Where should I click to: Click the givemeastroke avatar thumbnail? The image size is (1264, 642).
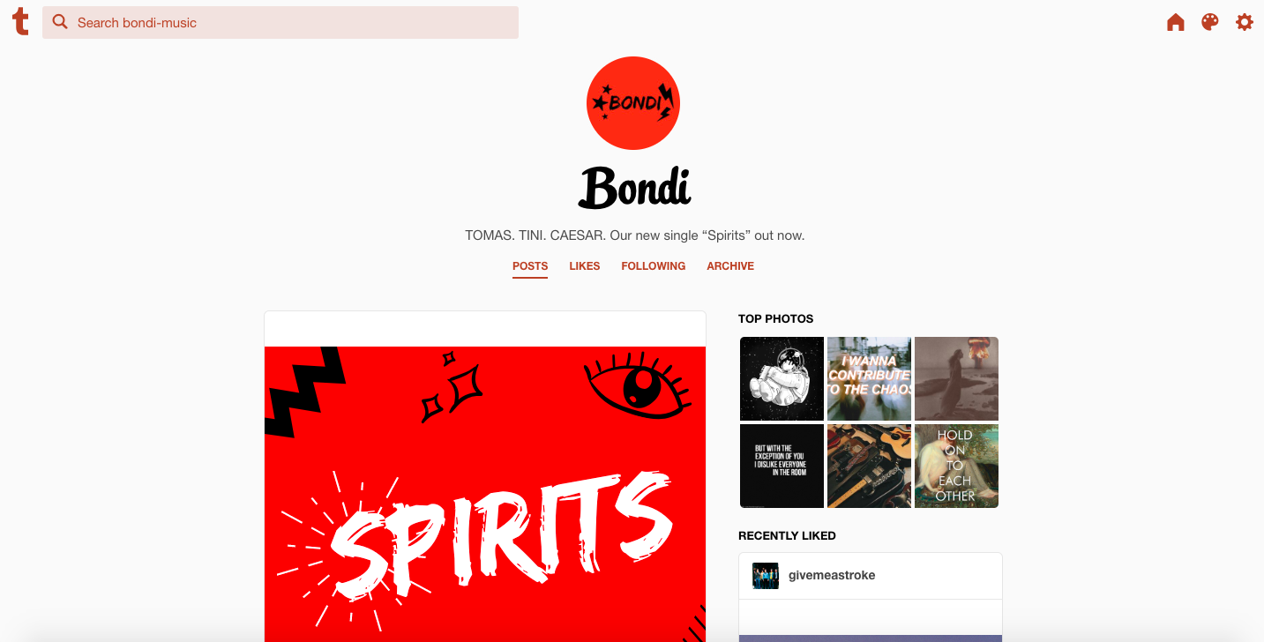(x=766, y=575)
